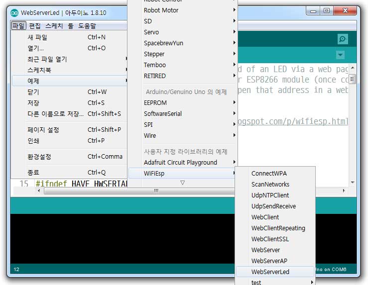The height and width of the screenshot is (285, 368).
Task: Click the wifiesp.html link in editor
Action: 293,121
